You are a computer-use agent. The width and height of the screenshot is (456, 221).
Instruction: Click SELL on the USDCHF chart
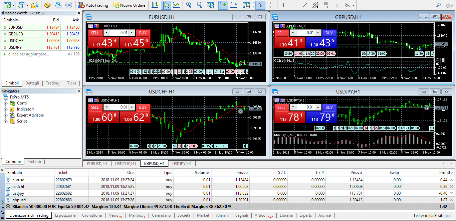pyautogui.click(x=95, y=107)
